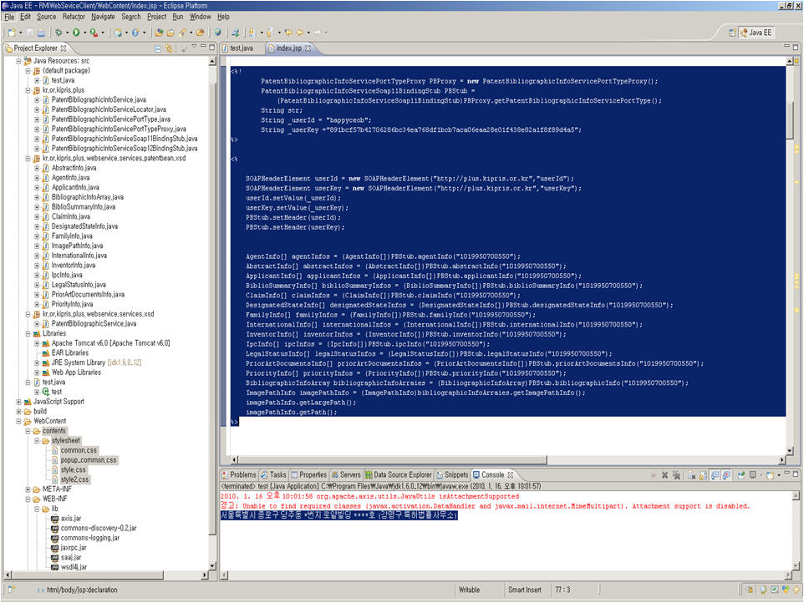Click the green Run button in toolbar
Image resolution: width=804 pixels, height=603 pixels.
point(75,33)
